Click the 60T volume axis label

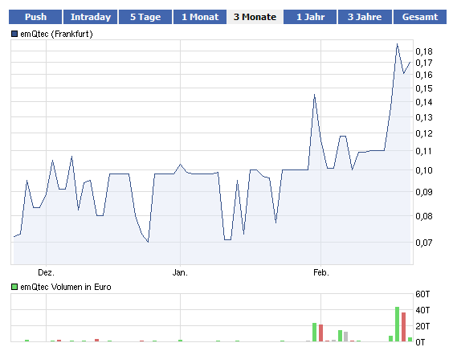click(422, 294)
